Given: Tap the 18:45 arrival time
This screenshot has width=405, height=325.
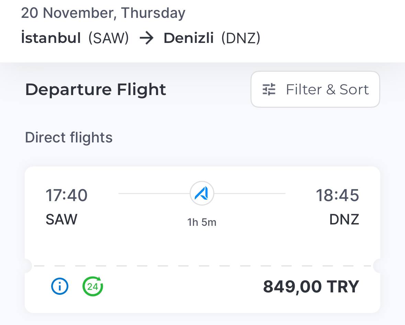Looking at the screenshot, I should [337, 195].
